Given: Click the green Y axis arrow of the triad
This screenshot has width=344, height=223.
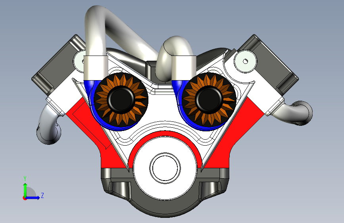Looking at the screenshot, I should coord(25,190).
